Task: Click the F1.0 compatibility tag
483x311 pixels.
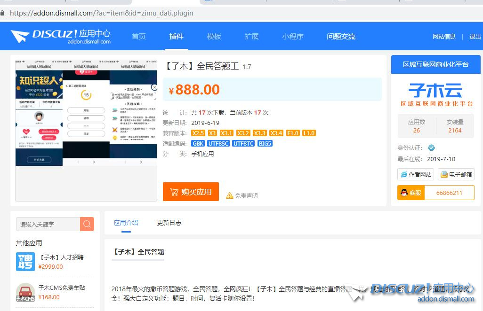Action: (x=293, y=133)
